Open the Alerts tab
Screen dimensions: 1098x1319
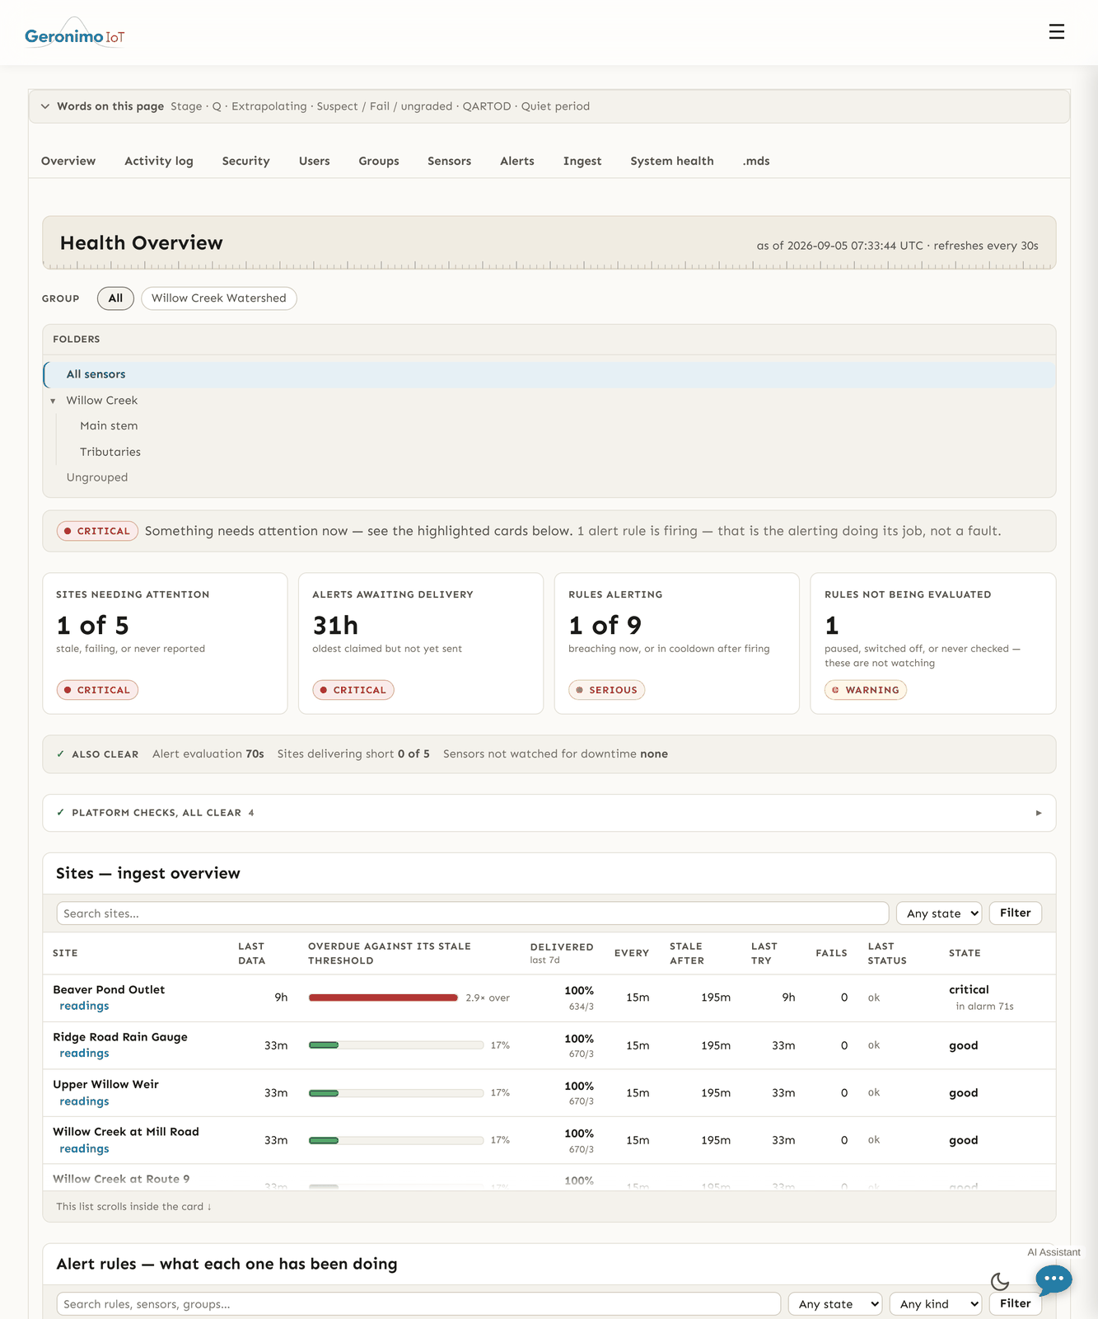tap(517, 161)
